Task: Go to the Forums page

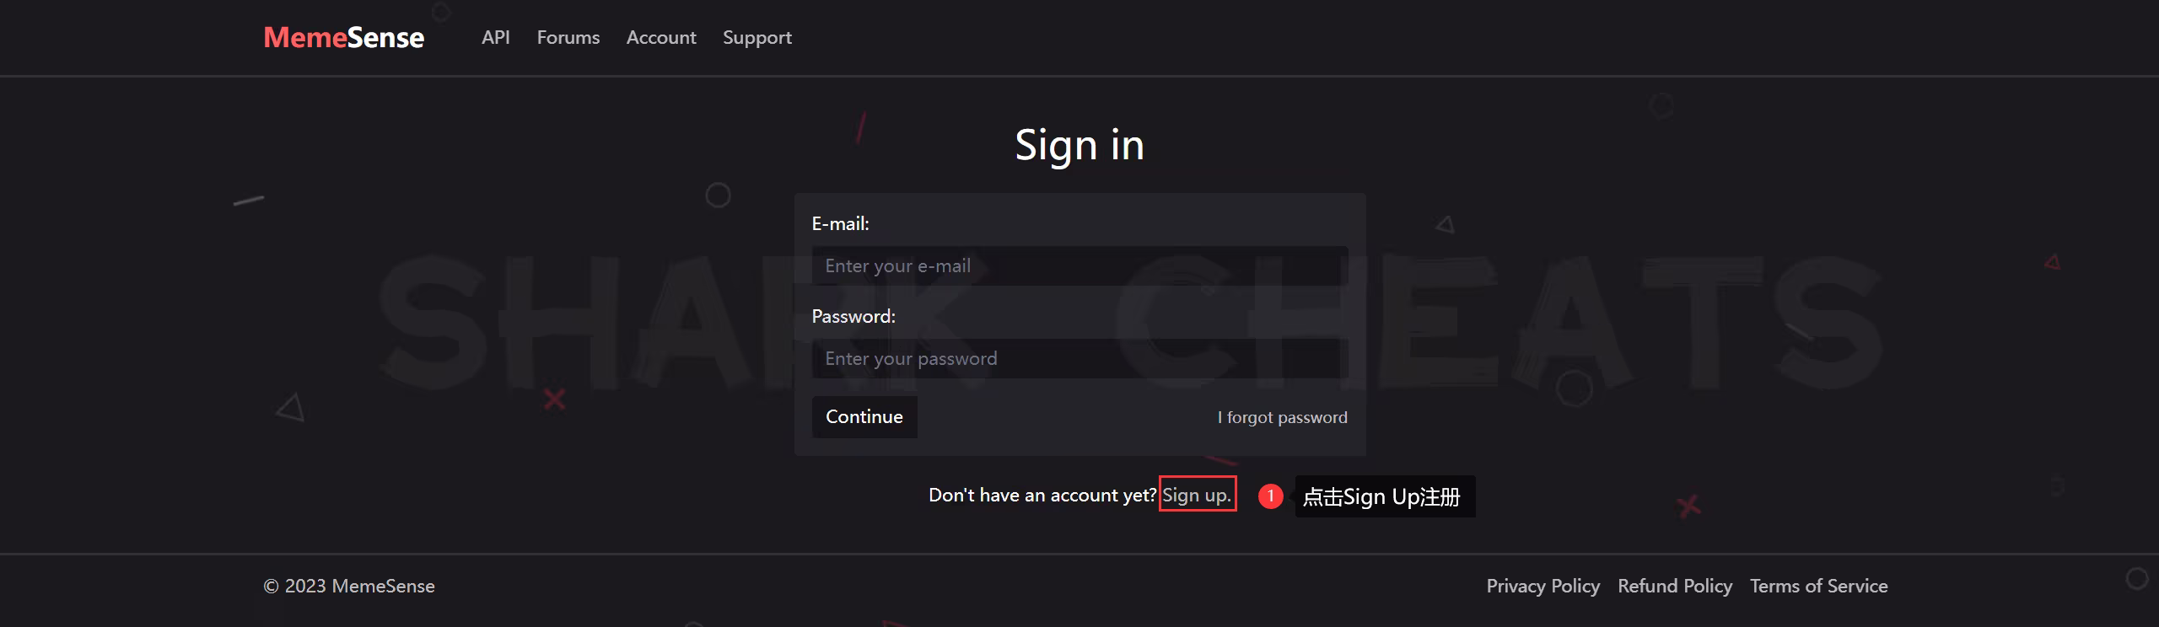Action: (x=568, y=37)
